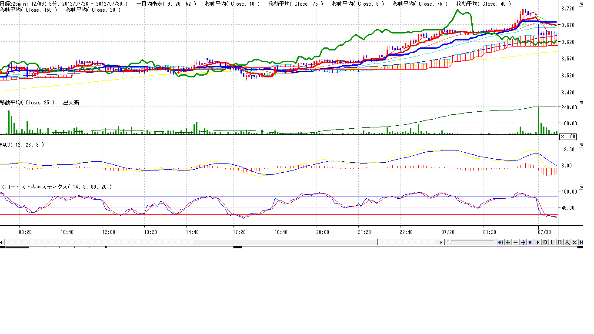
Task: Click the slider handle beside the scrollbar
Action: click(449, 242)
